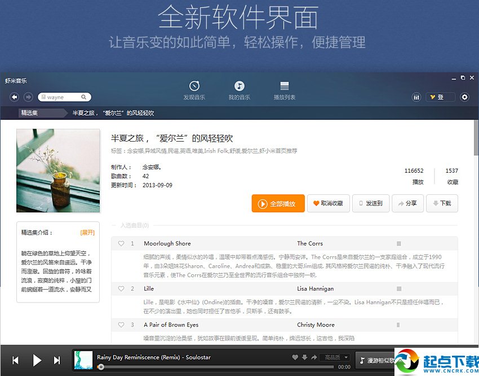
Task: Expand the 精选集介绍 description with 展开
Action: [x=87, y=233]
